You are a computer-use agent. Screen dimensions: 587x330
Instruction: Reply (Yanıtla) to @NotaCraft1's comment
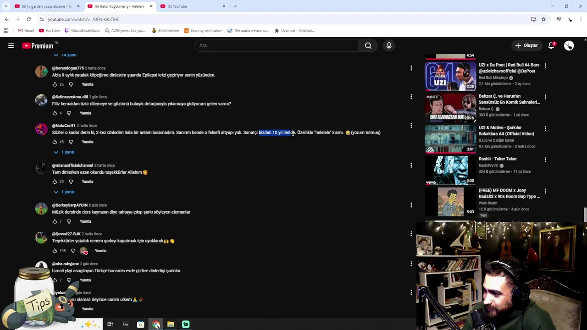coord(88,142)
